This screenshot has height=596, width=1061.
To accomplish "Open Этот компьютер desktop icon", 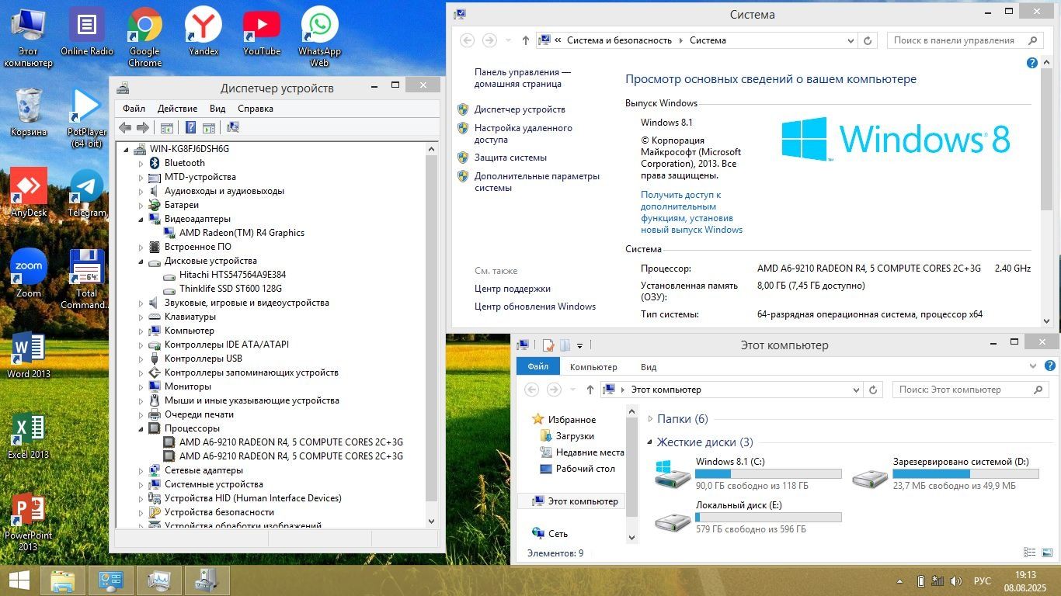I will point(29,36).
